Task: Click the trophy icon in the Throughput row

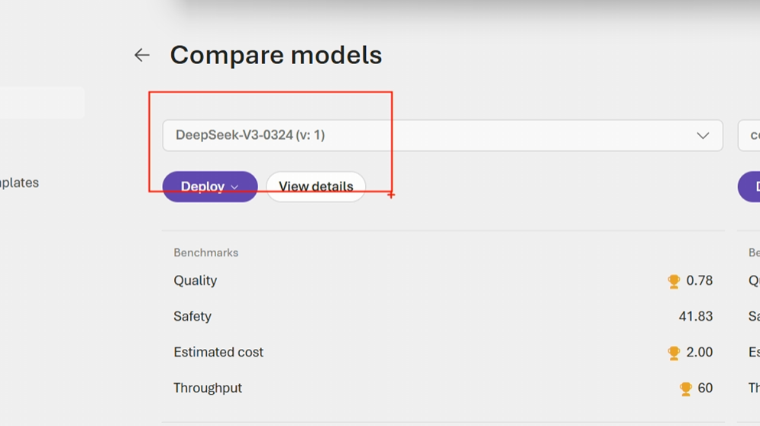Action: (686, 389)
